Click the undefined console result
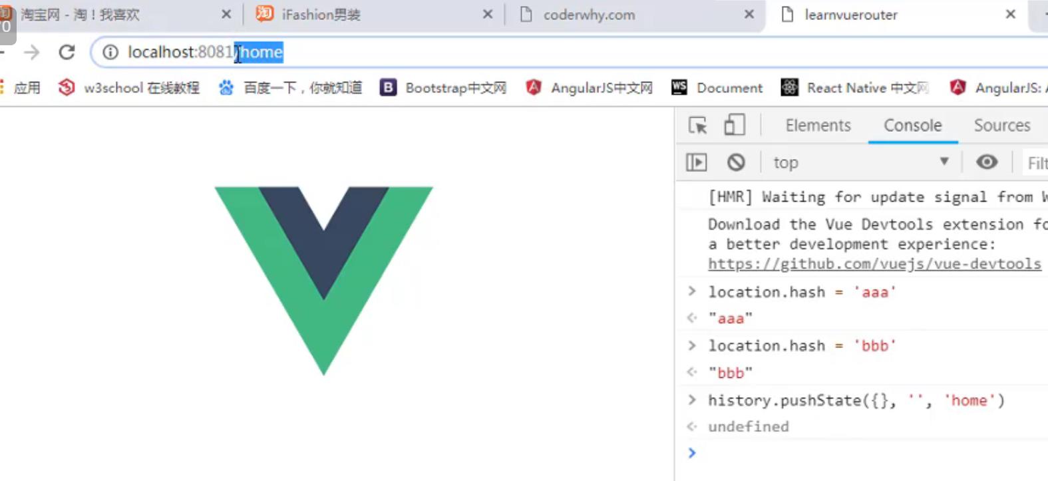This screenshot has width=1048, height=481. (749, 426)
